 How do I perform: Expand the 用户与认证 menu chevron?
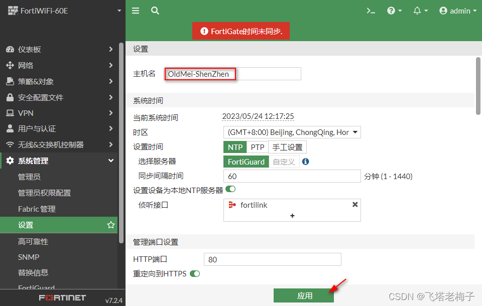click(x=110, y=128)
